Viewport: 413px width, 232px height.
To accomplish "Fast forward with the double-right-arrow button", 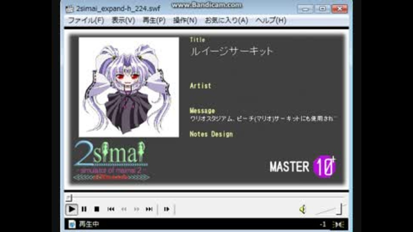I will pos(136,209).
